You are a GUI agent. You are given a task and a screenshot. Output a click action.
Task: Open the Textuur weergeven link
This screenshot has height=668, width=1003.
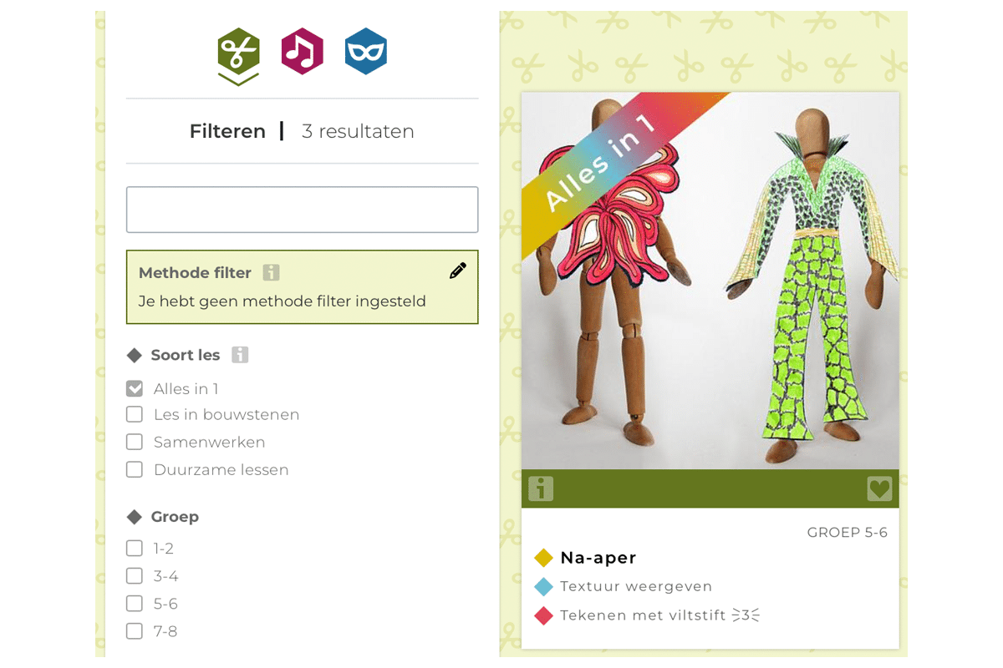(636, 586)
